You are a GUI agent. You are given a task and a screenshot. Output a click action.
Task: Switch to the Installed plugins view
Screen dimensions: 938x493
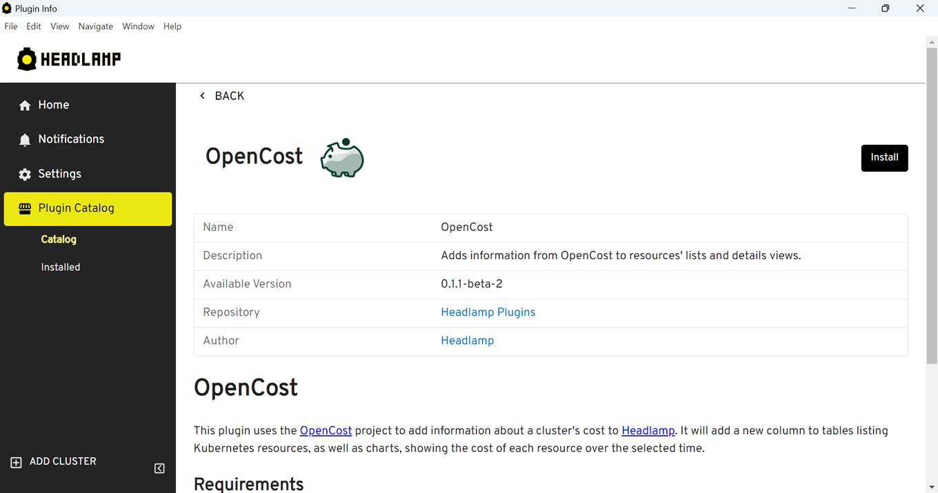pyautogui.click(x=61, y=267)
